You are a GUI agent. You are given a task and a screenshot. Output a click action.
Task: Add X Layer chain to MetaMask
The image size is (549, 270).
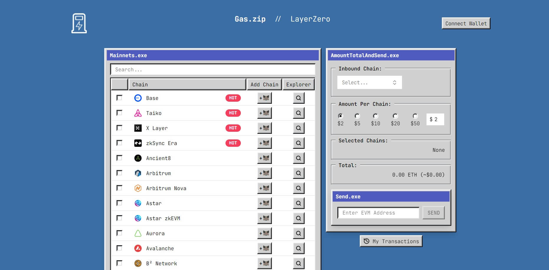[x=264, y=128]
